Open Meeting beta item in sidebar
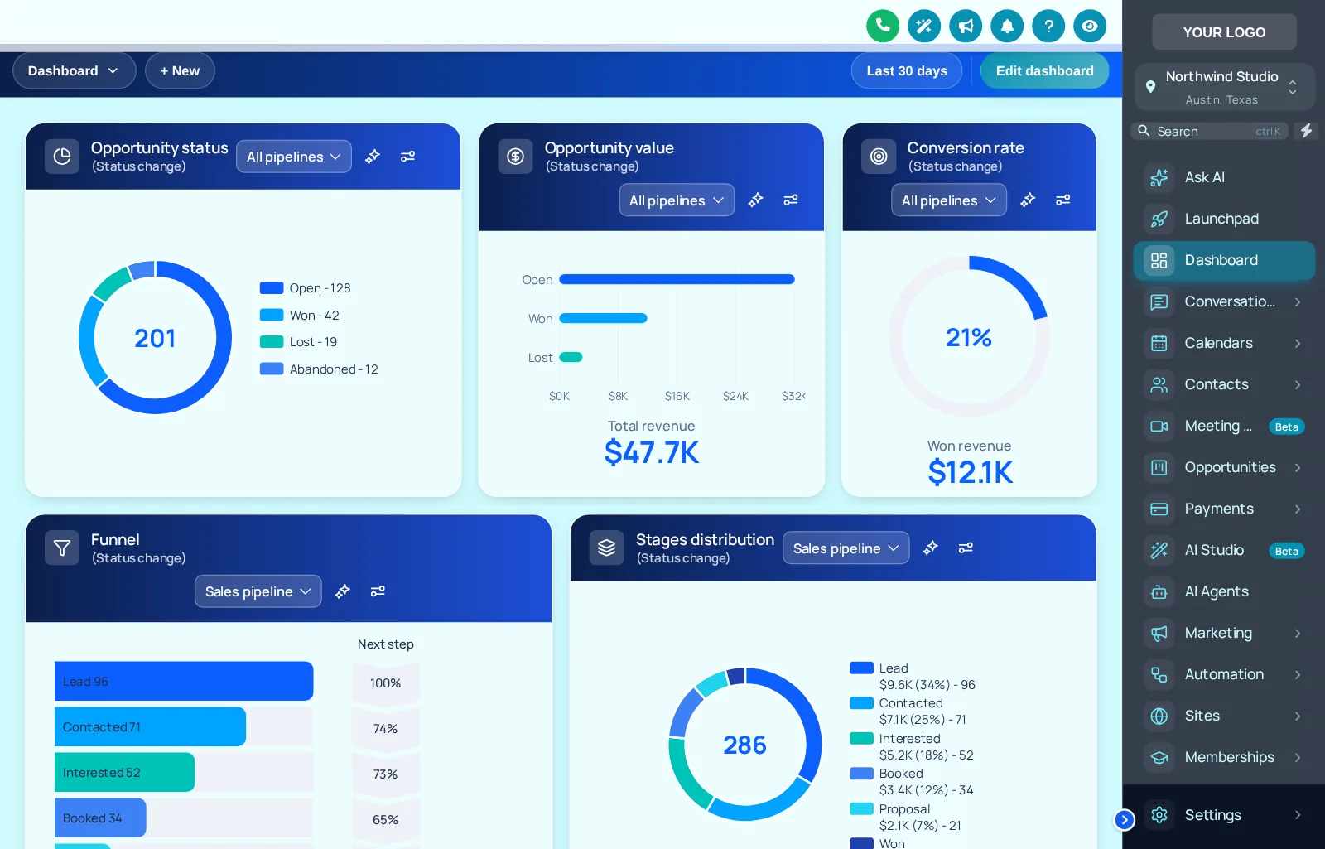The width and height of the screenshot is (1325, 849). (x=1224, y=426)
